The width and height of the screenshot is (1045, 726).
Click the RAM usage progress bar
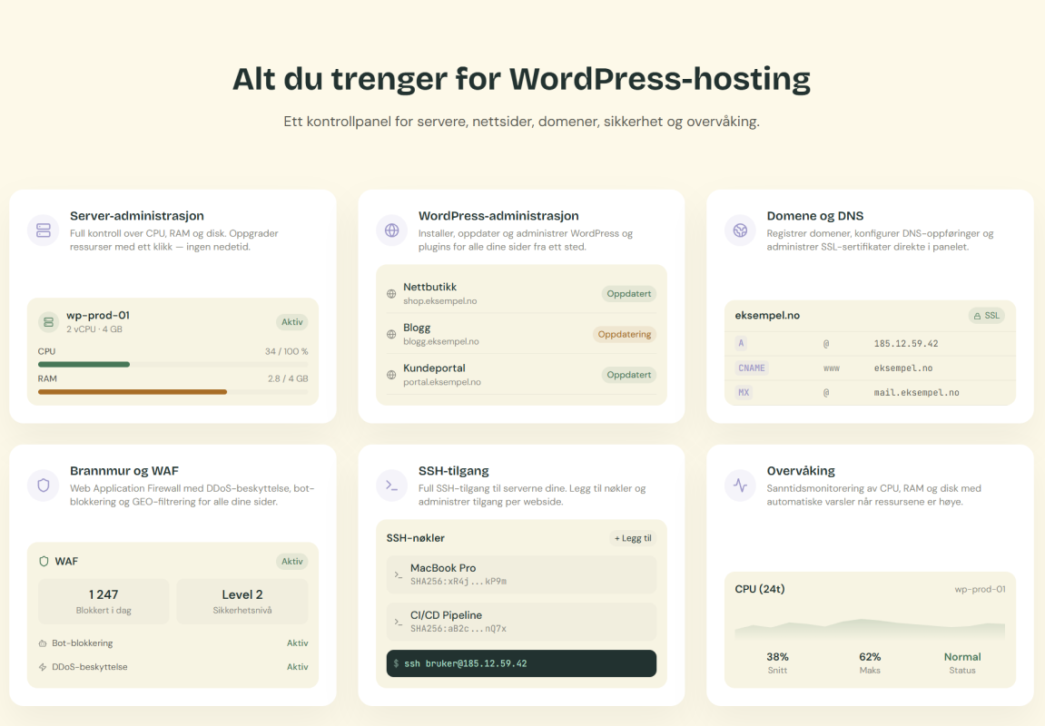click(x=173, y=392)
